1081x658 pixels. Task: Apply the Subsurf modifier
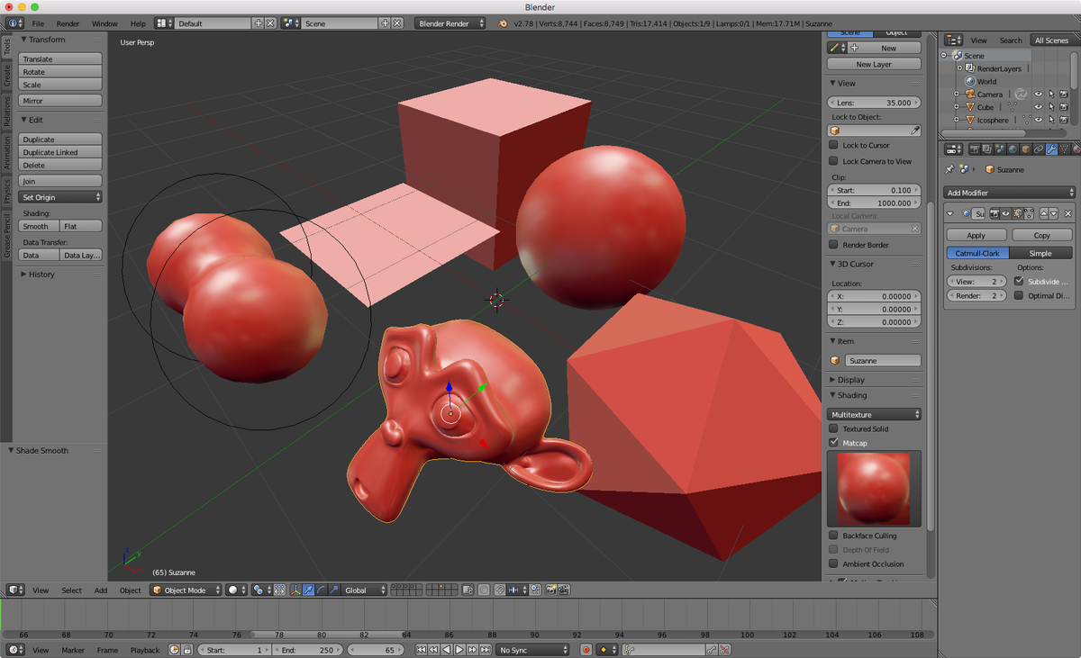click(x=977, y=235)
